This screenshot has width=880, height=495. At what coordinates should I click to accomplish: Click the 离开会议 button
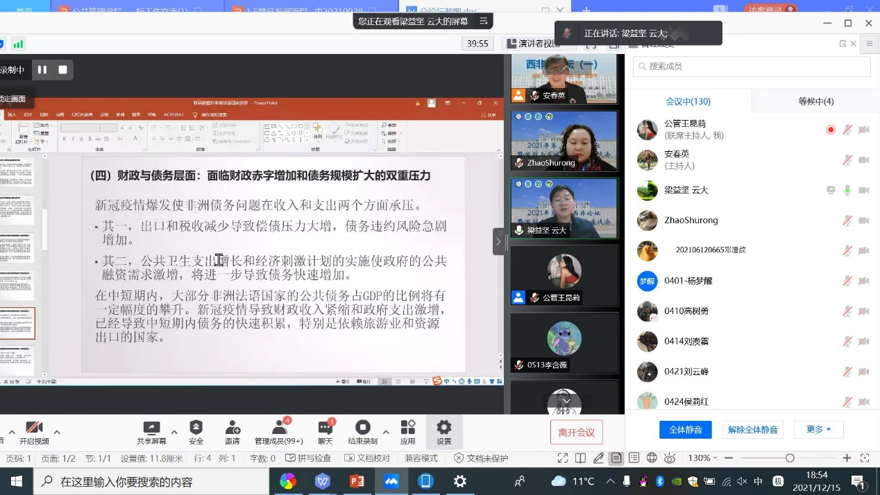click(x=576, y=431)
